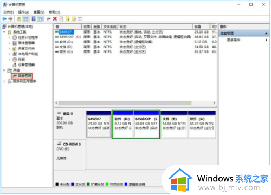Open the 帮助(H) menu
This screenshot has height=195, width=271.
point(54,12)
